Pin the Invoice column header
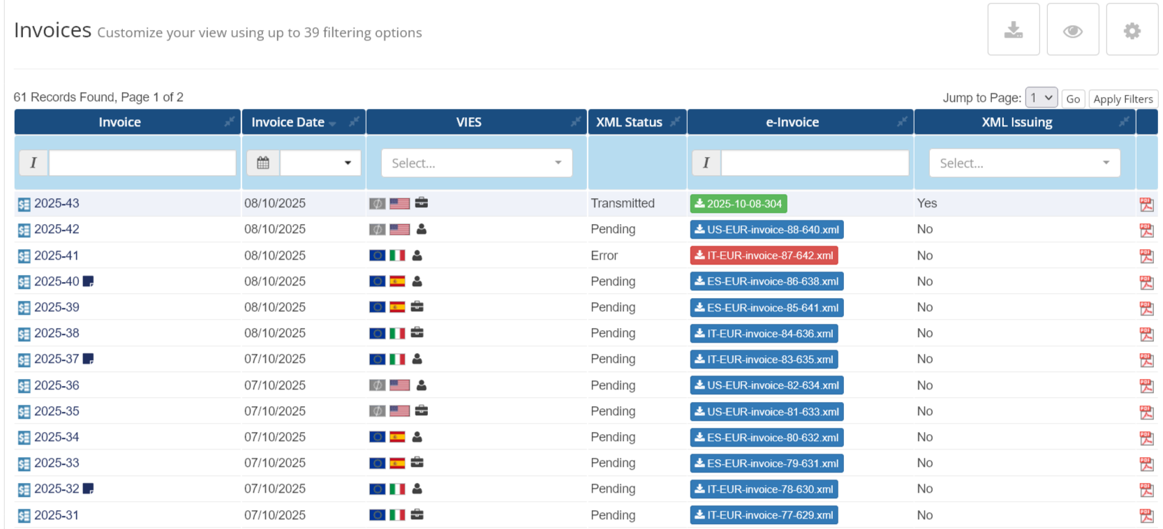Screen dimensions: 1163x529 click(x=229, y=122)
